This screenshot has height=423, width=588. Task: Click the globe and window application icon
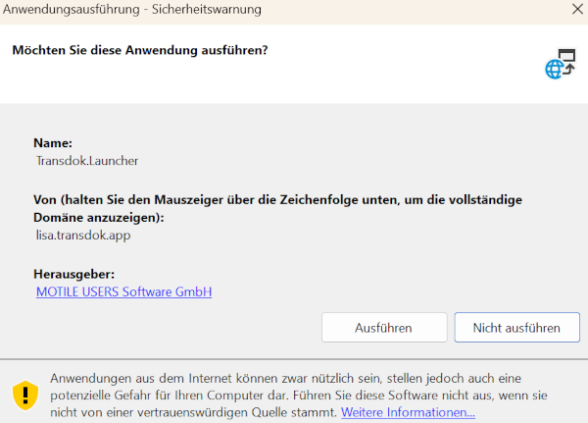click(561, 64)
